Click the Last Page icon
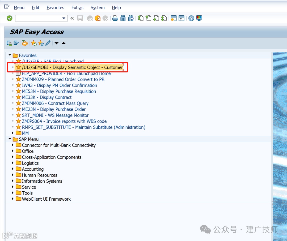This screenshot has height=241, width=287. 164,18
